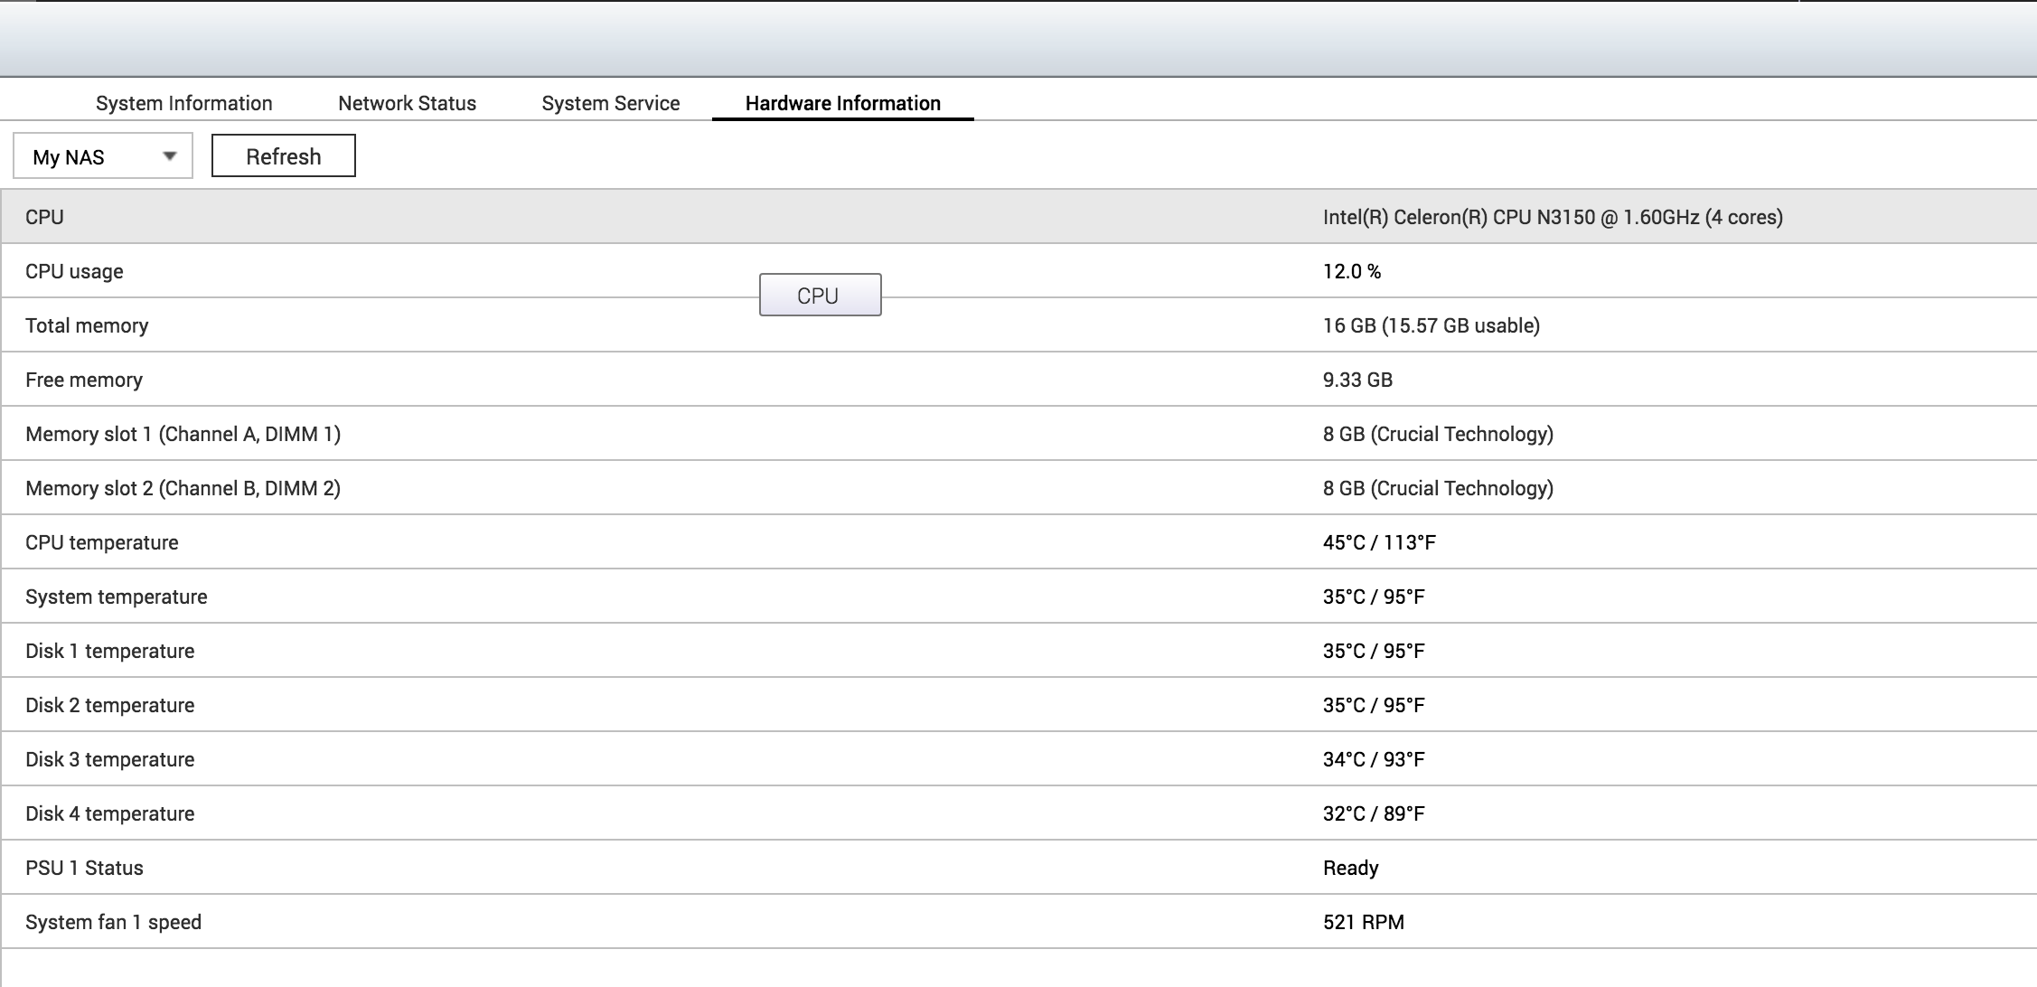
Task: Select the Hardware Information tab
Action: 842,103
